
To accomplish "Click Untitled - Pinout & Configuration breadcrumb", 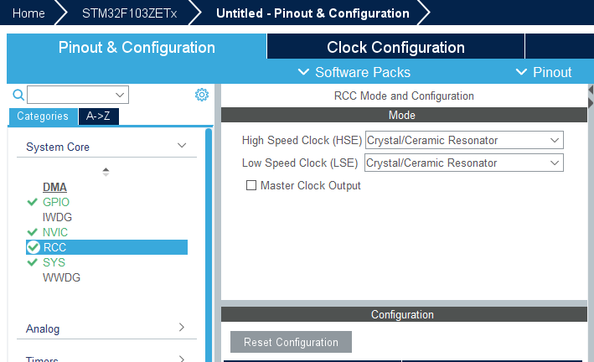I will [312, 13].
